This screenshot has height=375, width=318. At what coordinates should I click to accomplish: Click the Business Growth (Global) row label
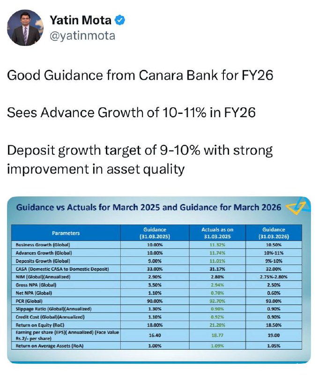pos(43,245)
